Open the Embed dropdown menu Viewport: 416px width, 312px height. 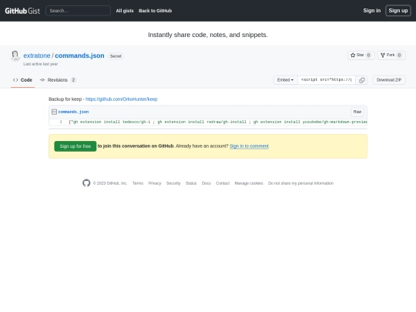[x=286, y=80]
